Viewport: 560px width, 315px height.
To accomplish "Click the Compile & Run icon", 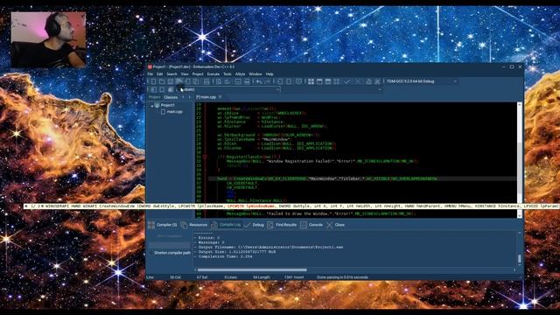I will tap(328, 81).
